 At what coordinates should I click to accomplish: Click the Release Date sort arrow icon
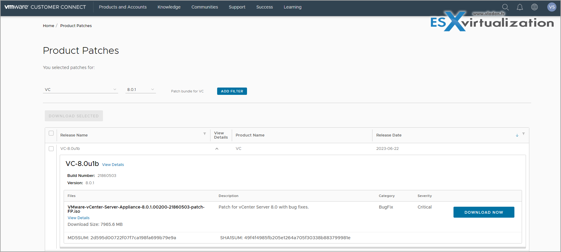(517, 135)
